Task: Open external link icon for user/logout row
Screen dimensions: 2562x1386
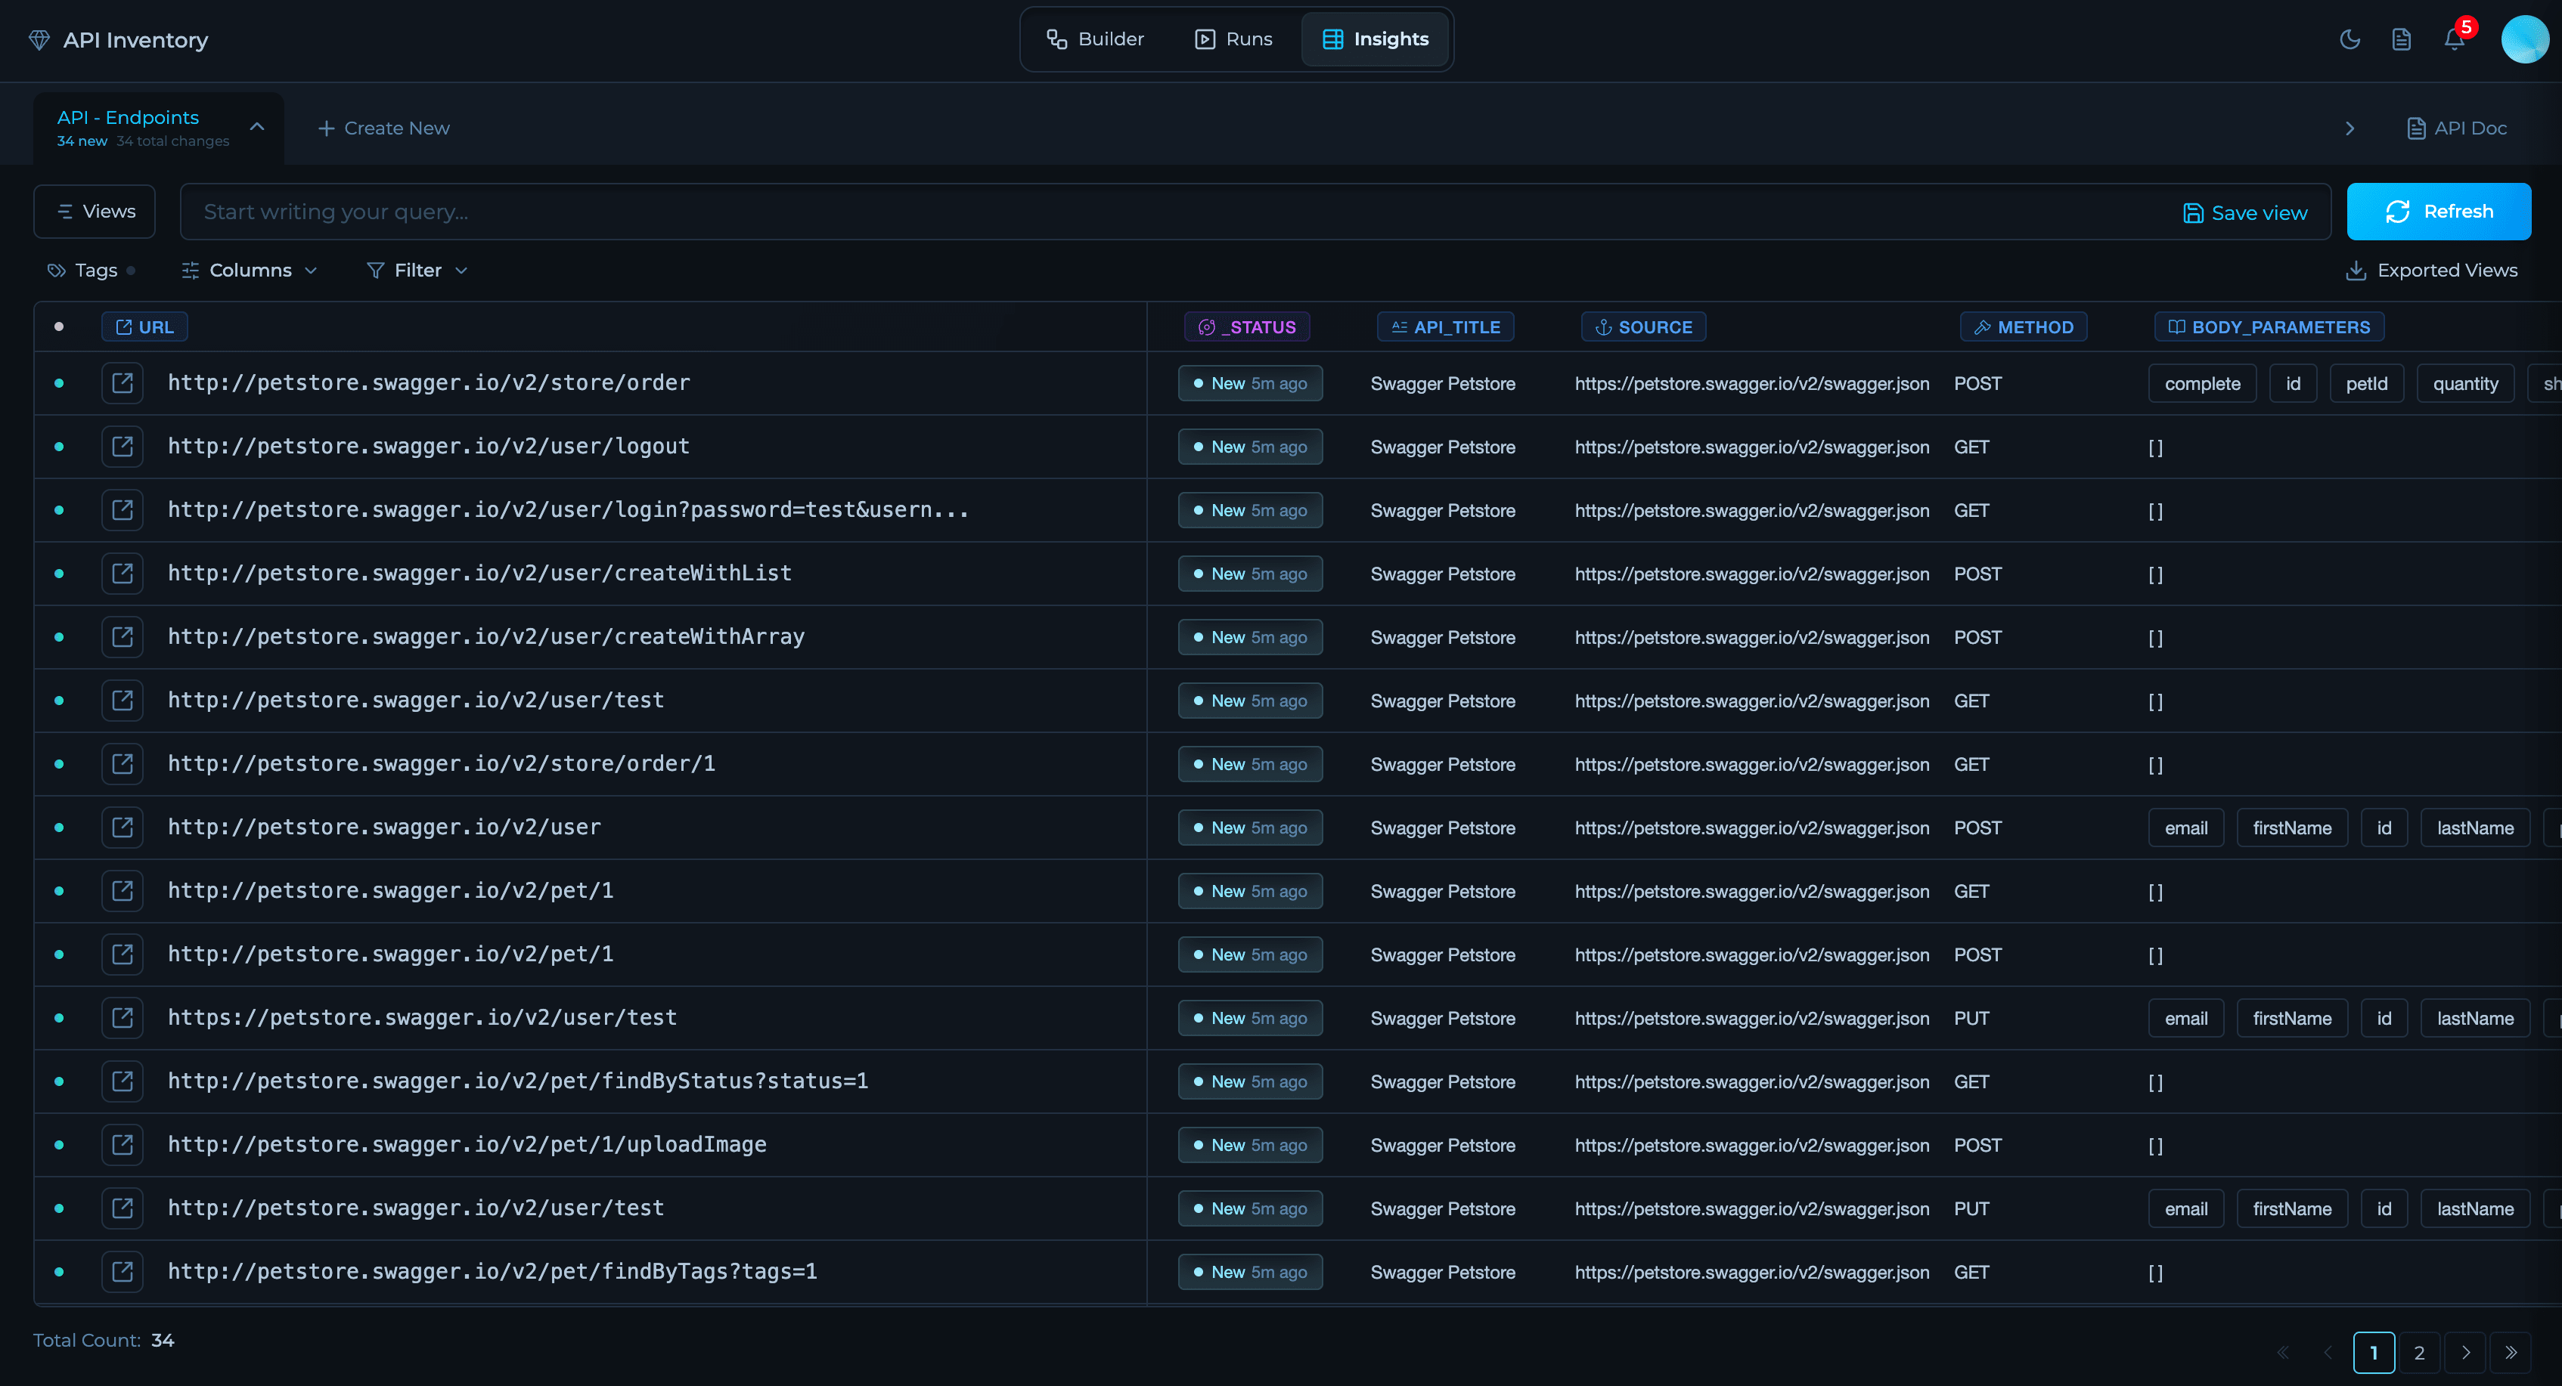Action: coord(123,447)
